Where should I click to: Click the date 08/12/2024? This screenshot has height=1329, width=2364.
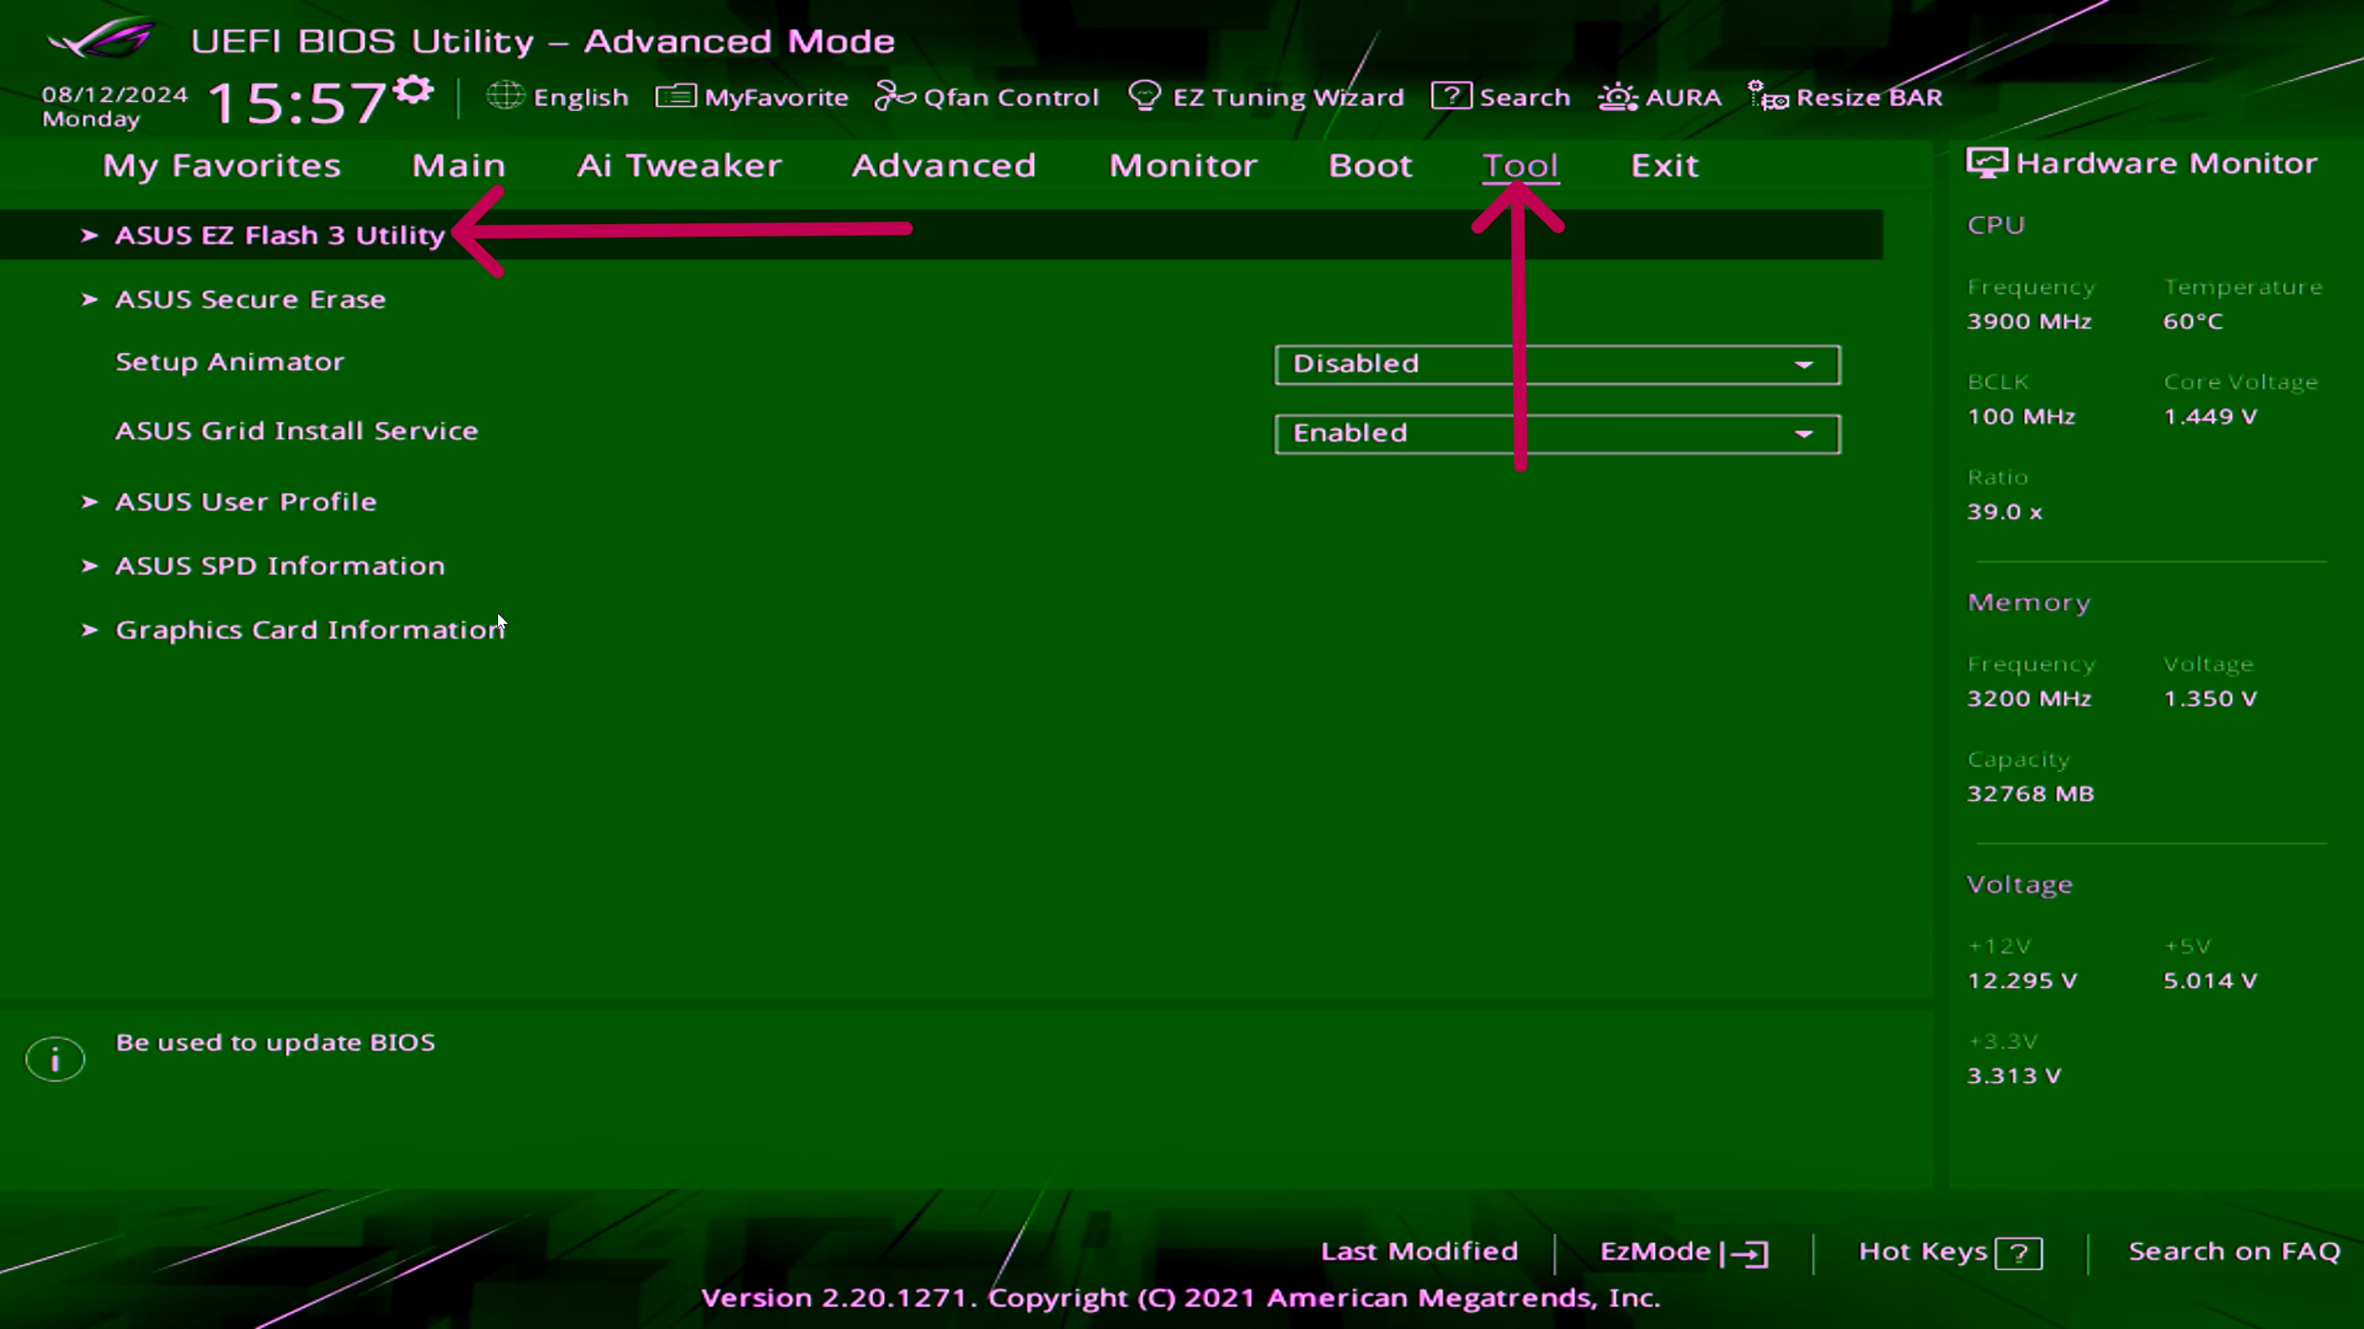tap(115, 95)
